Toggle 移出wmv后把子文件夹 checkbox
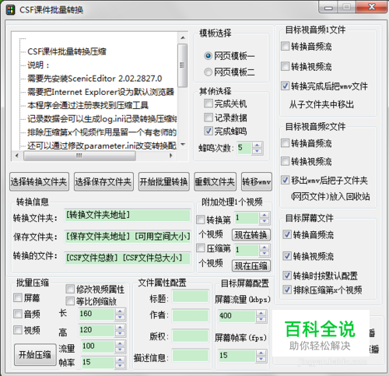The height and width of the screenshot is (376, 389). click(x=286, y=180)
